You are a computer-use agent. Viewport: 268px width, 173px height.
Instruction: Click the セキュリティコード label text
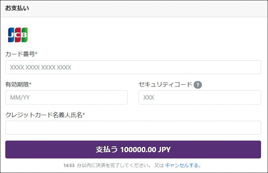(x=165, y=84)
